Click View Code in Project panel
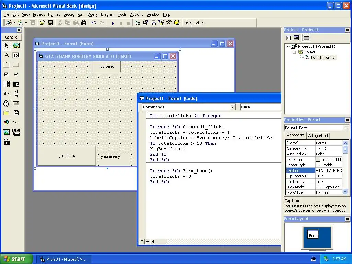Image resolution: width=352 pixels, height=264 pixels. (288, 38)
